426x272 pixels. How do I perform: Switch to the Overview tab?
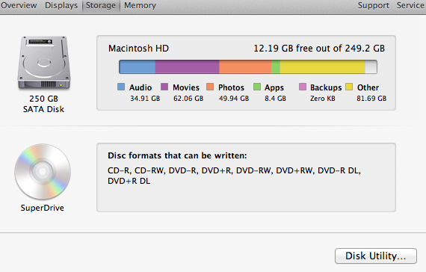[x=19, y=5]
